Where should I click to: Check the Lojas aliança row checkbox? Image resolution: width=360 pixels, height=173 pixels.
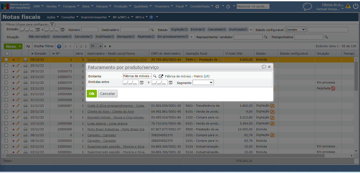pyautogui.click(x=6, y=123)
